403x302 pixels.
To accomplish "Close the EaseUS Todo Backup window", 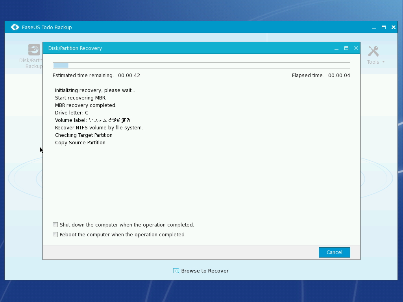I will (x=394, y=27).
